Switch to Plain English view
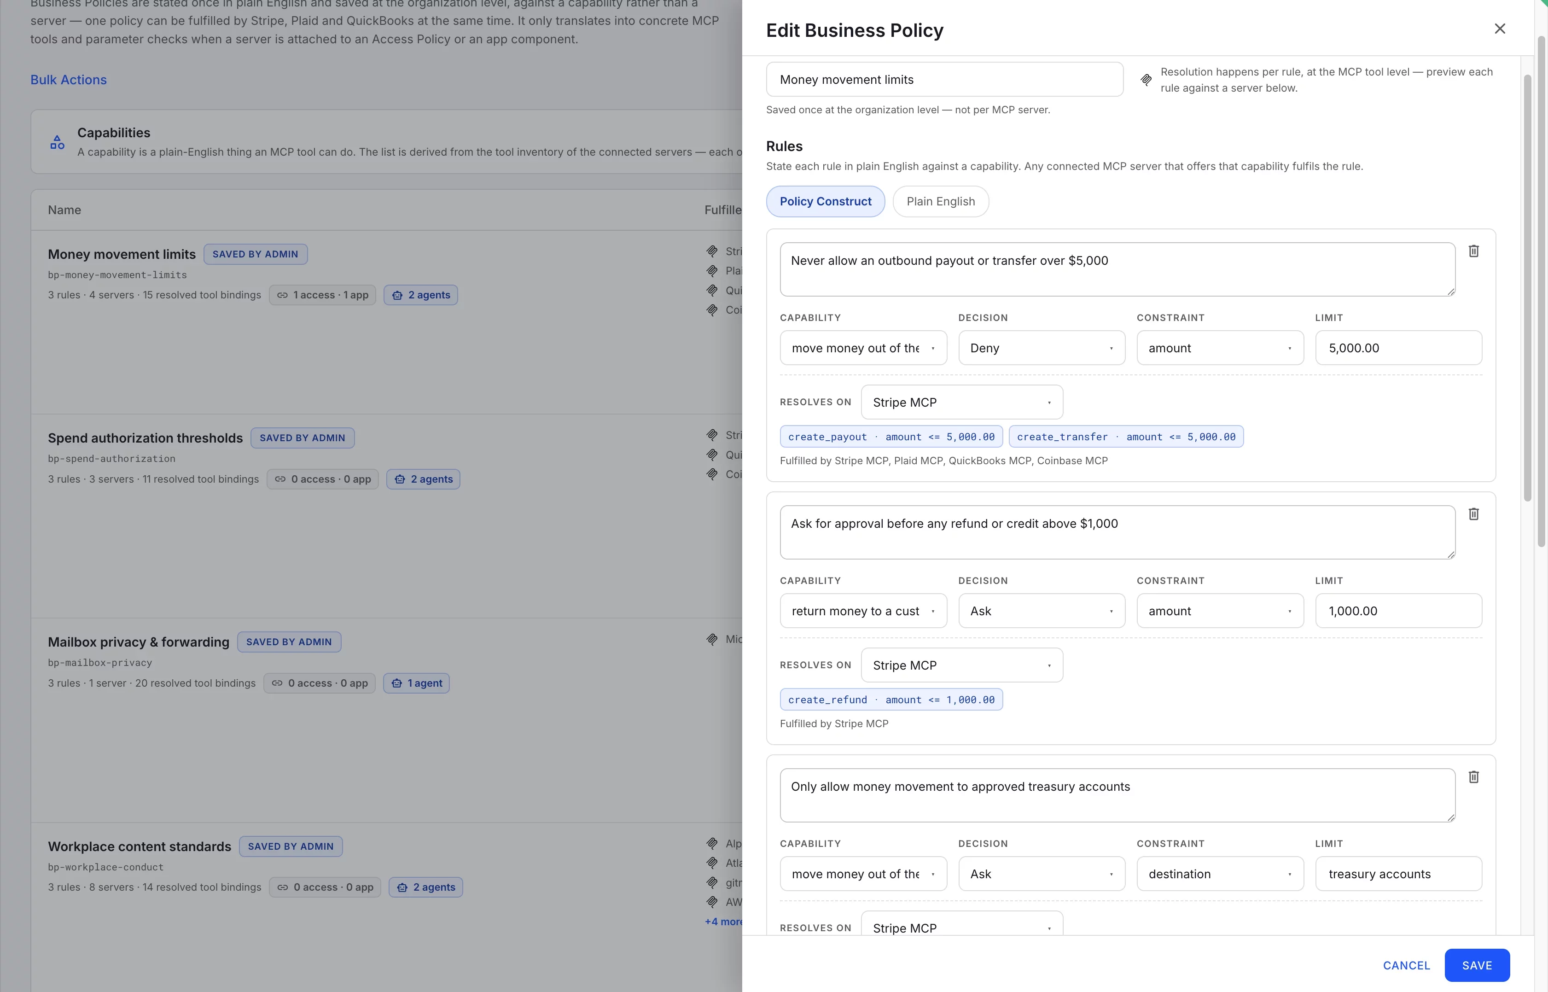The height and width of the screenshot is (992, 1548). pos(941,202)
